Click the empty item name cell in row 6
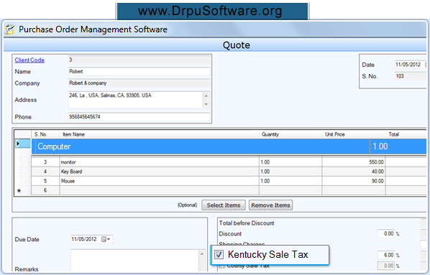Image resolution: width=430 pixels, height=275 pixels. [x=160, y=190]
